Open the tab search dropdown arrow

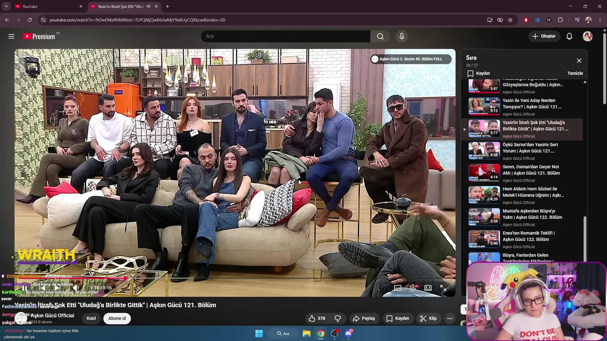6,7
